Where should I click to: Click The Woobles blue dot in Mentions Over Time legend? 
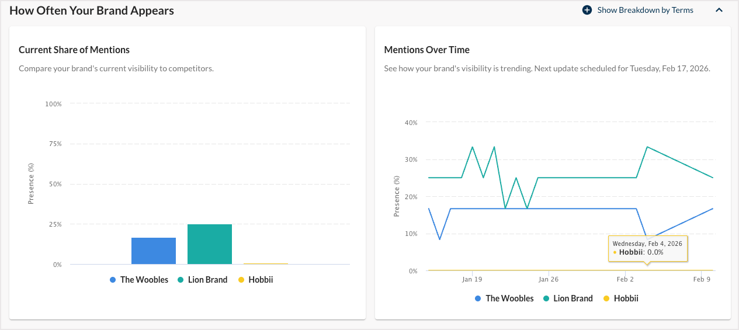pos(478,298)
